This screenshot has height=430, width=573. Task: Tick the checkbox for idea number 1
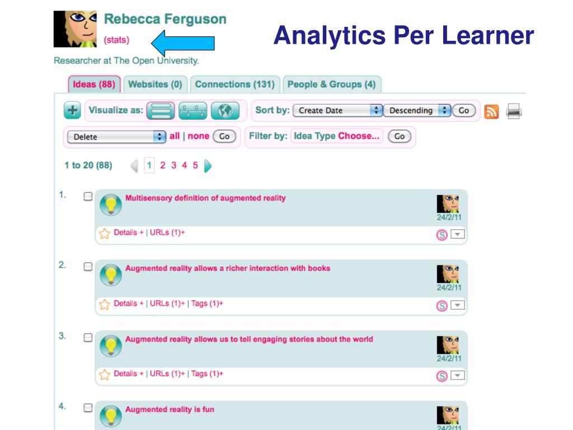pyautogui.click(x=88, y=197)
